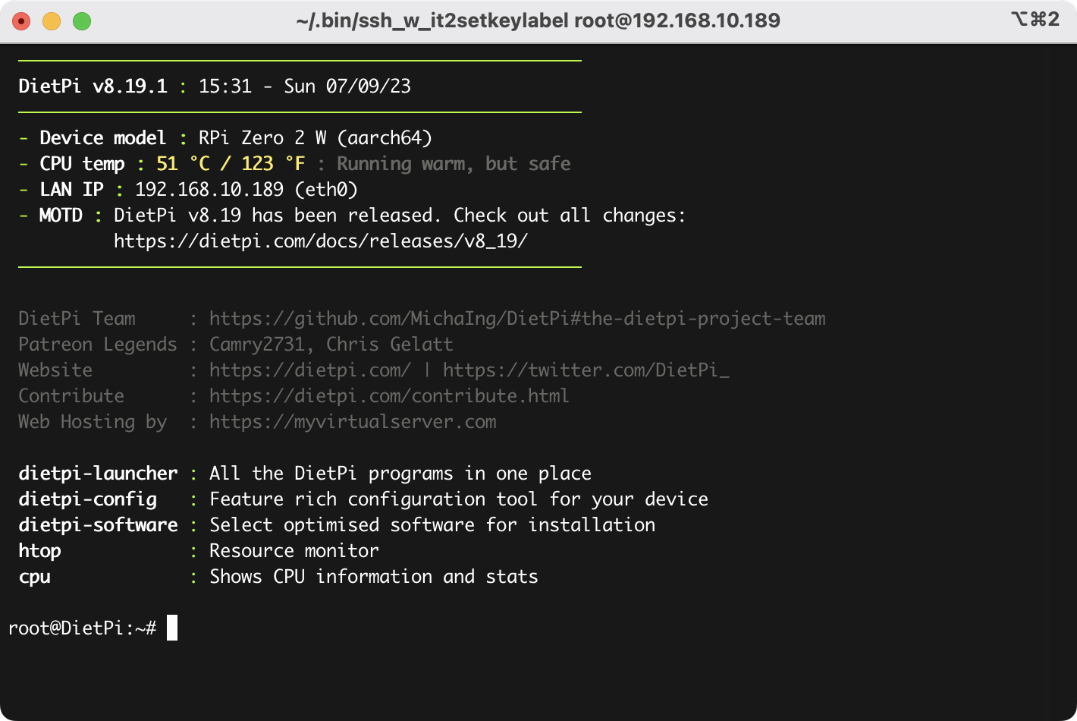Click the 'Resource monitor' description text

coord(294,551)
